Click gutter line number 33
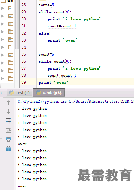The width and height of the screenshot is (134, 190). point(23,40)
